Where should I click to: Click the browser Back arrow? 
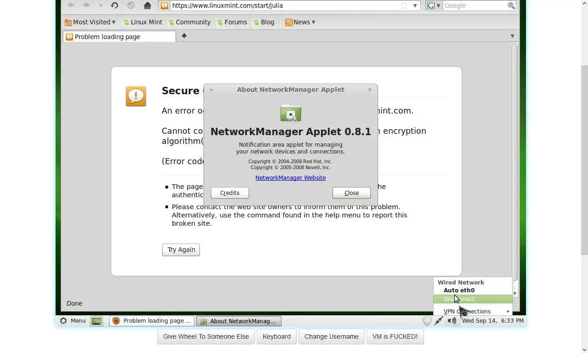(71, 6)
